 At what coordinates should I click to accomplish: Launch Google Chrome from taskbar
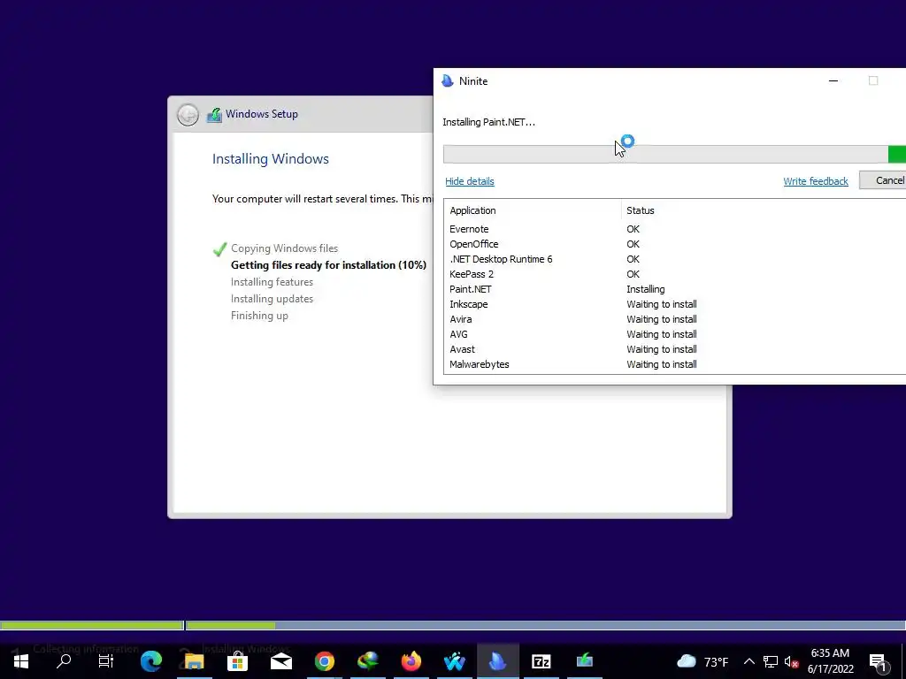pos(324,661)
